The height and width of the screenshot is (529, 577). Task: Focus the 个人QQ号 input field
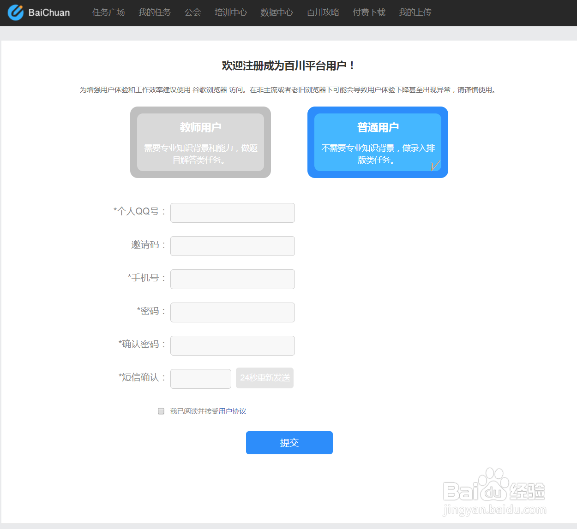pos(233,213)
